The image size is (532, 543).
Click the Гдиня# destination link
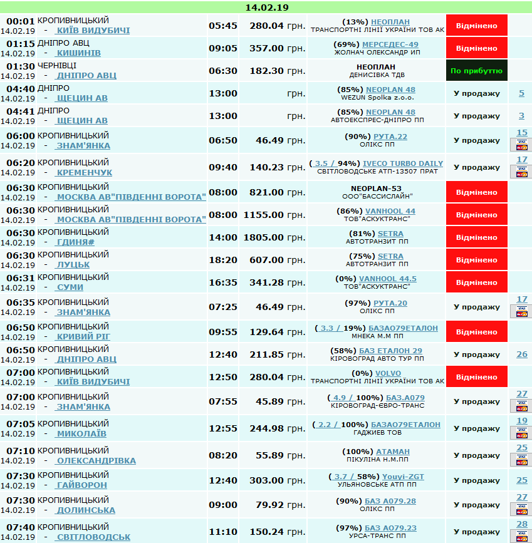tap(75, 242)
